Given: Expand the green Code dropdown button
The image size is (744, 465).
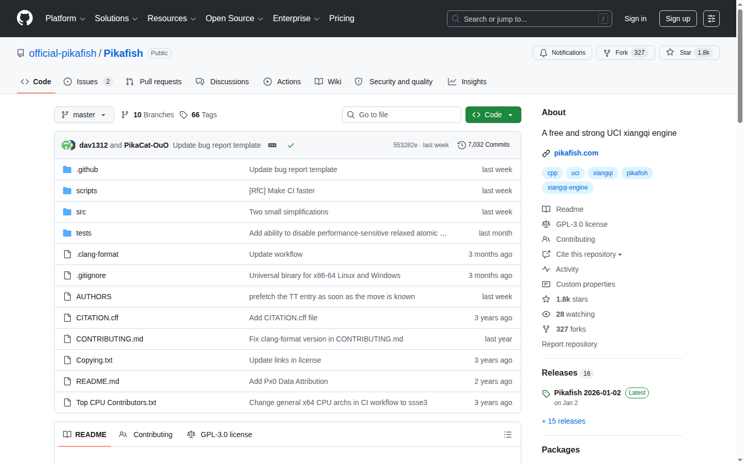Looking at the screenshot, I should 493,115.
